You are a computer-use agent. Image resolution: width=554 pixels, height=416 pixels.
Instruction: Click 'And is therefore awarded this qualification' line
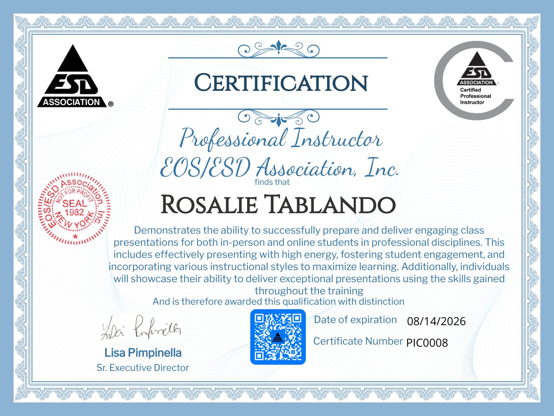pos(278,302)
